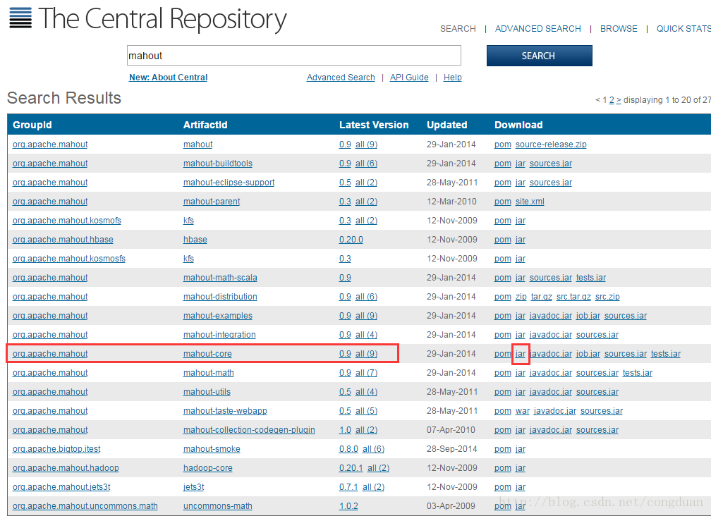711x516 pixels.
Task: Open org.apache.mahout.hadoop group link
Action: tap(66, 468)
